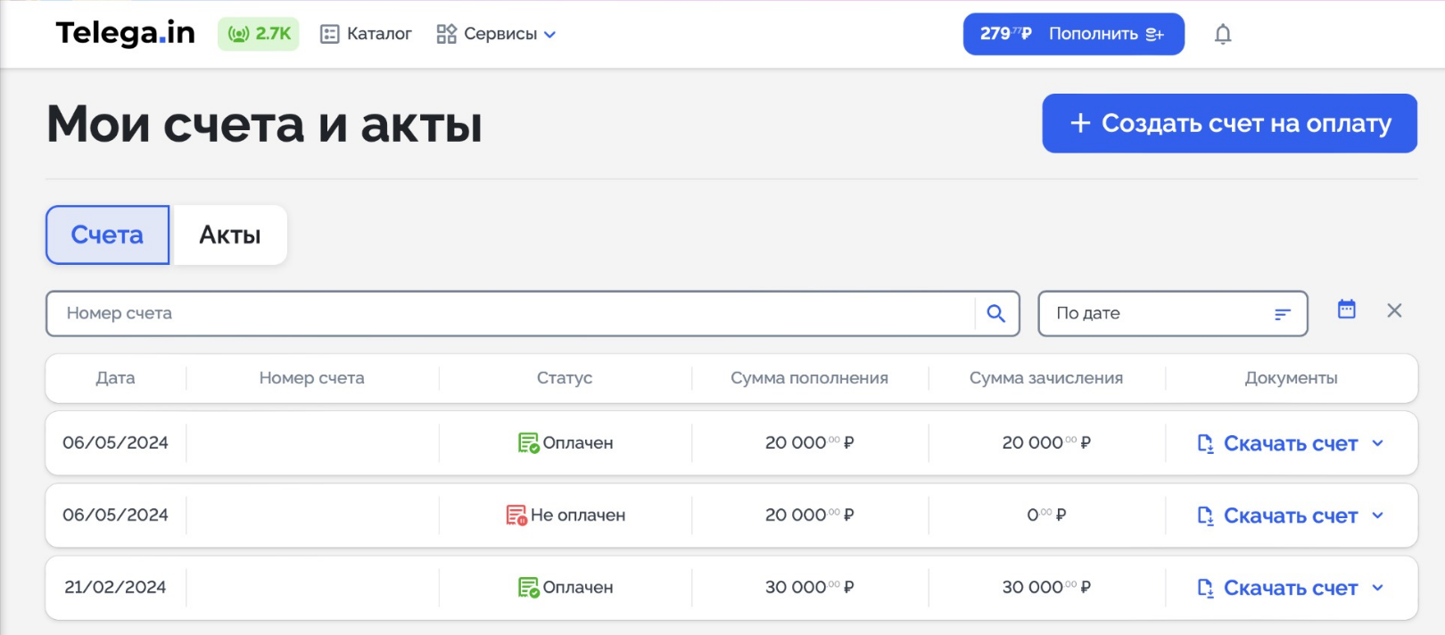
Task: Click plus icon in Создать счет button
Action: pyautogui.click(x=1080, y=123)
